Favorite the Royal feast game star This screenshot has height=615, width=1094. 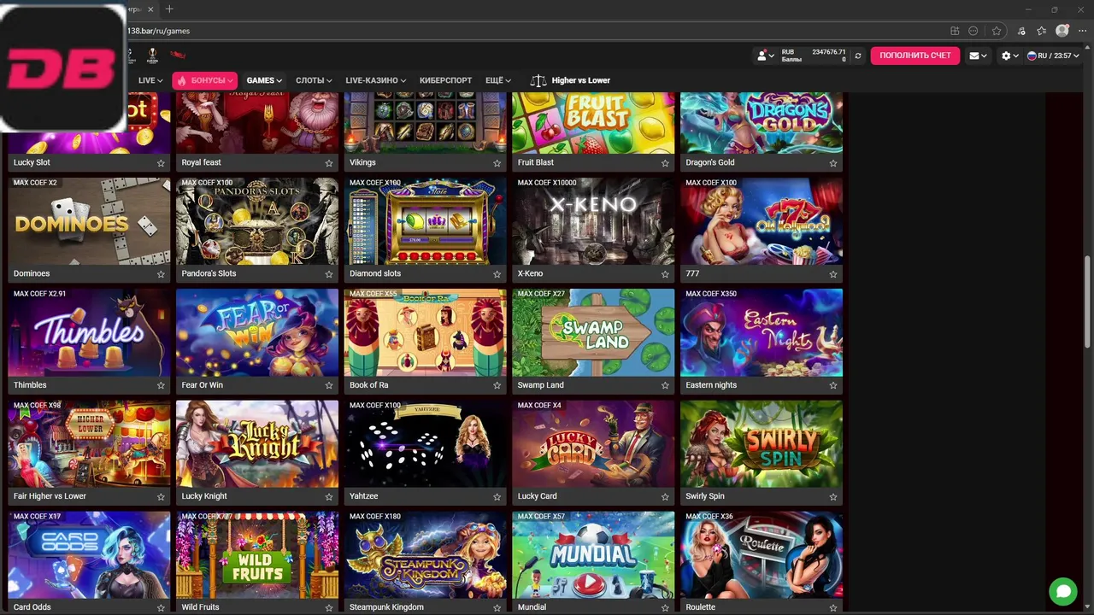tap(329, 163)
